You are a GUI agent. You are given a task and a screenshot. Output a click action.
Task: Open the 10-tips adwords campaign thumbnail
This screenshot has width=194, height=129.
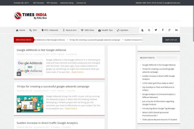click(30, 104)
